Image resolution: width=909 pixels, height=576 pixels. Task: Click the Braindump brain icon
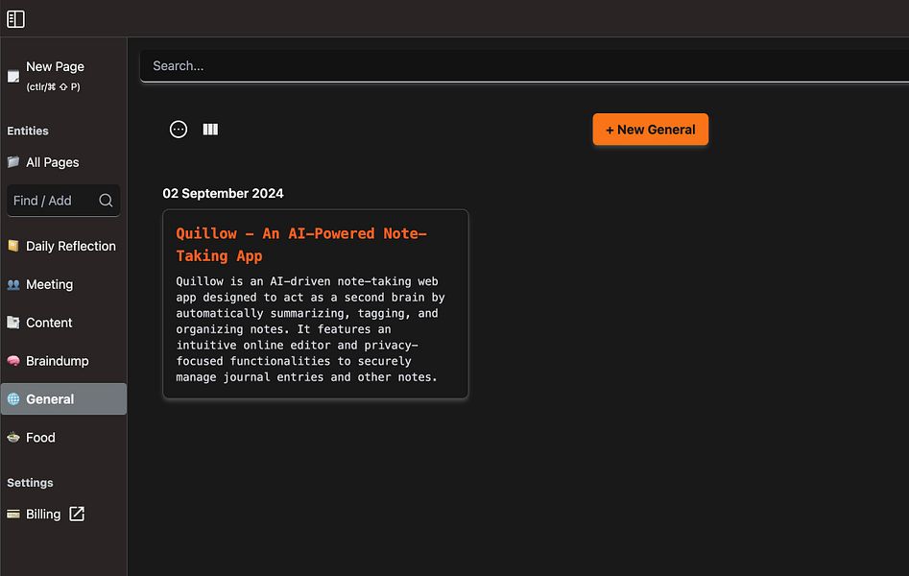pos(13,361)
